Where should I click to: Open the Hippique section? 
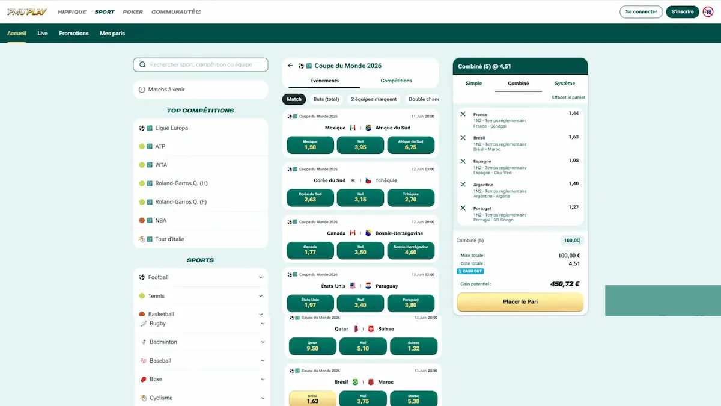(72, 11)
